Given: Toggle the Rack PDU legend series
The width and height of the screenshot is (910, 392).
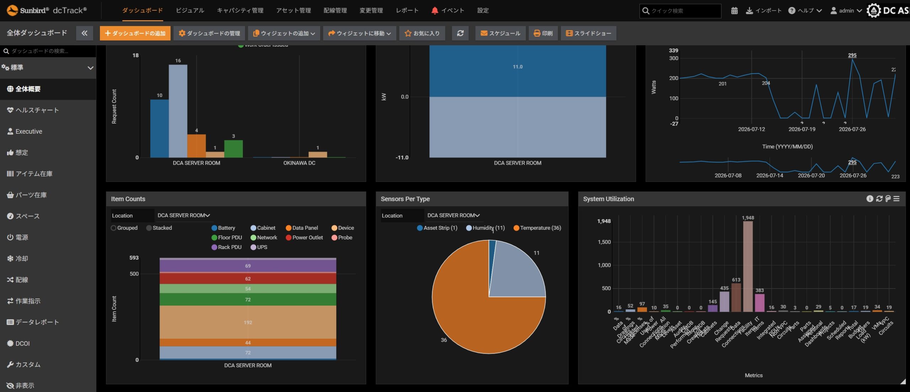Looking at the screenshot, I should point(226,247).
